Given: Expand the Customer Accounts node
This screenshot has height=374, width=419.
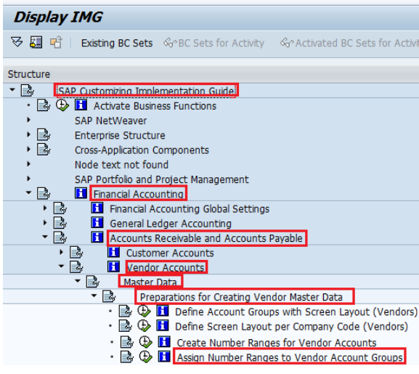Looking at the screenshot, I should [x=61, y=252].
